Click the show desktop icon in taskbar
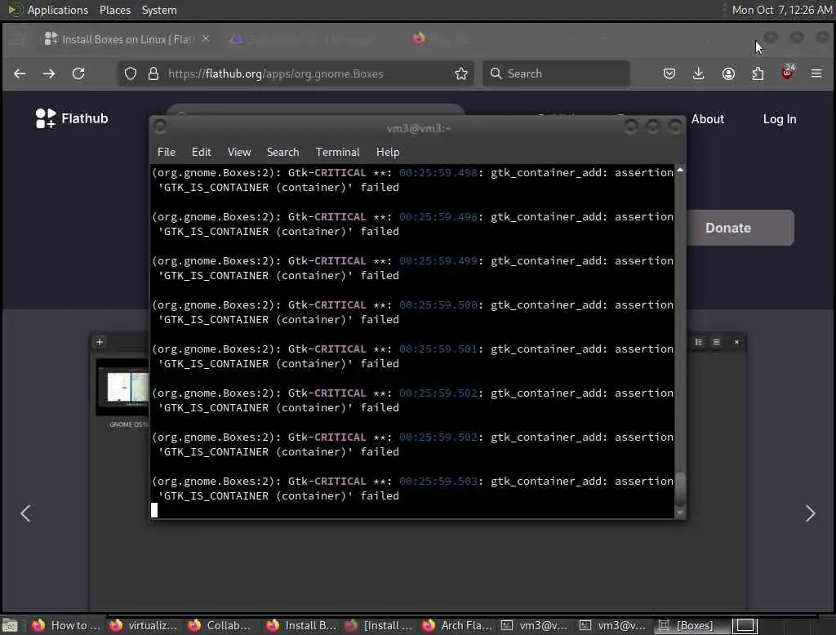Viewport: 836px width, 635px height. 10,625
